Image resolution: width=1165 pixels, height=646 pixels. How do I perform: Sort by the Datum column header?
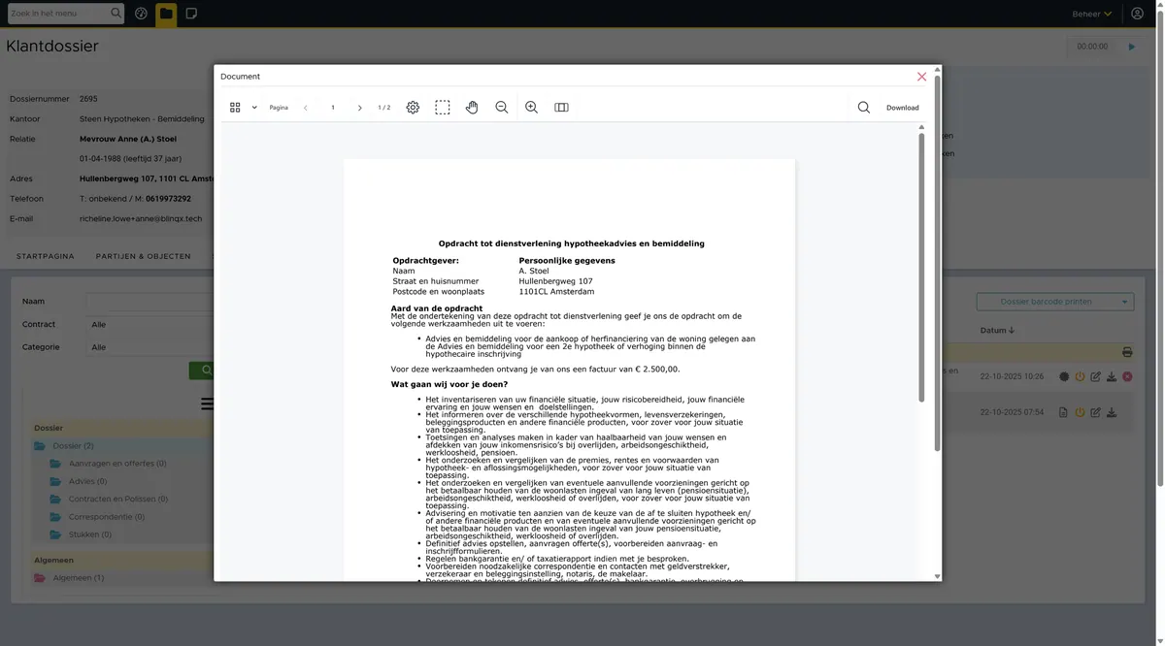[997, 331]
